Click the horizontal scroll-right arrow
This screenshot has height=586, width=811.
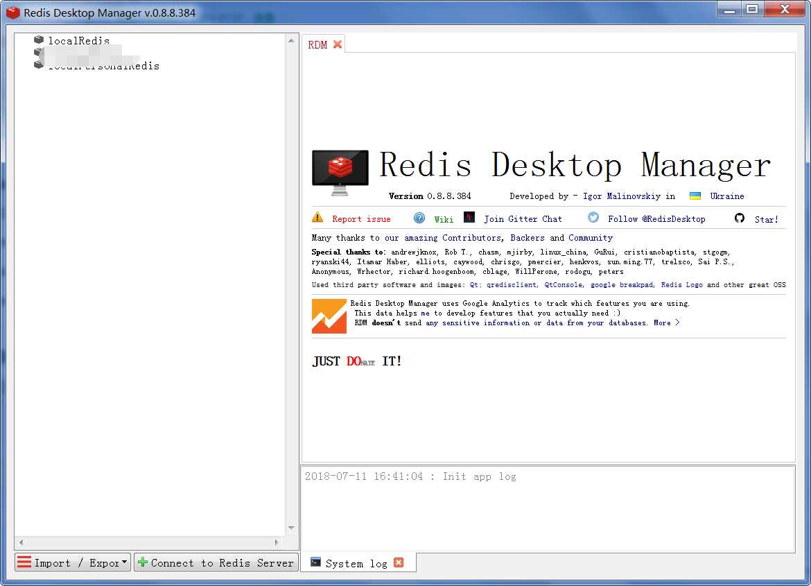coord(277,542)
